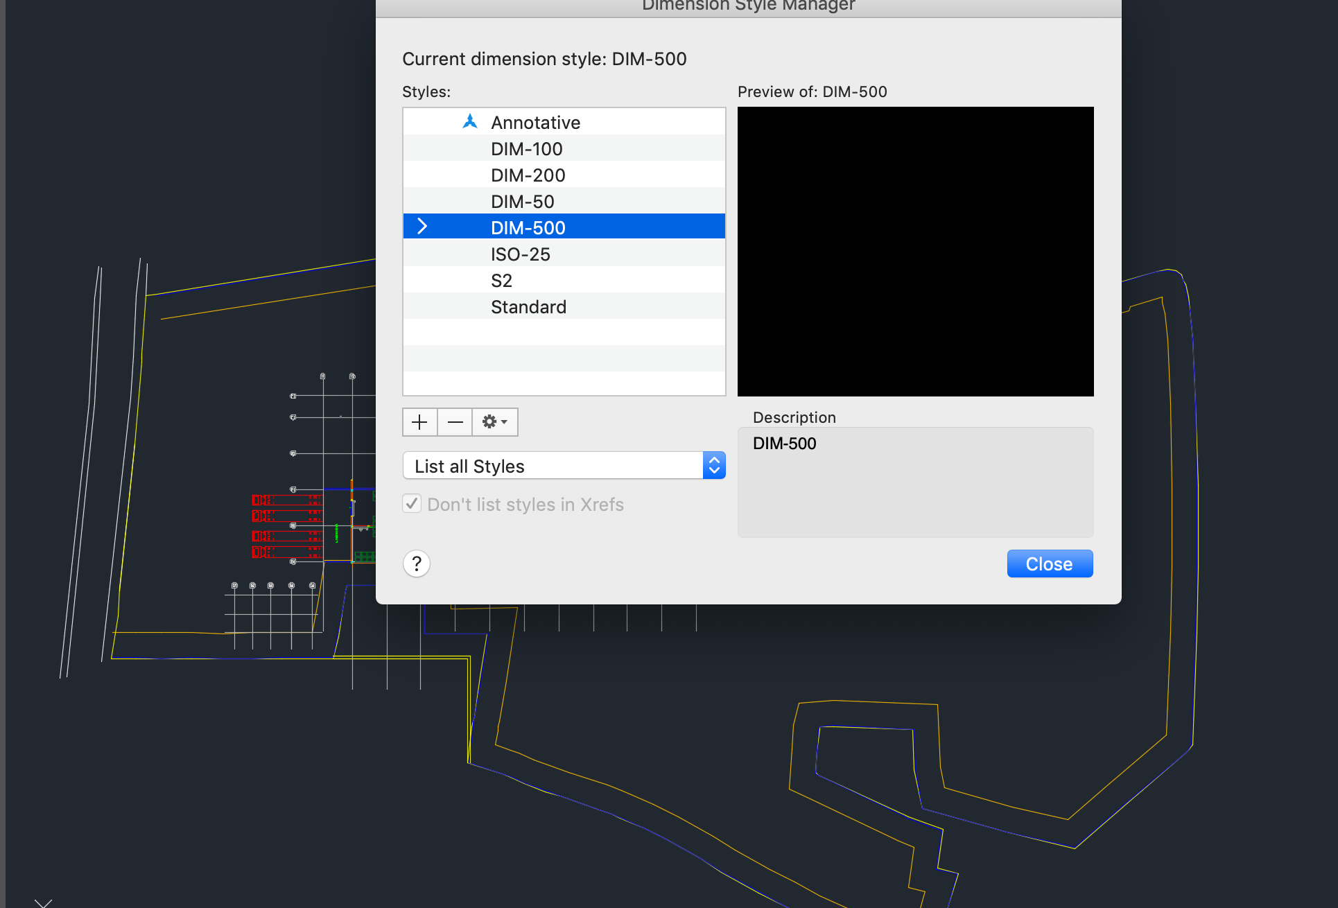This screenshot has height=908, width=1338.
Task: Choose the Annotative style row
Action: click(535, 123)
